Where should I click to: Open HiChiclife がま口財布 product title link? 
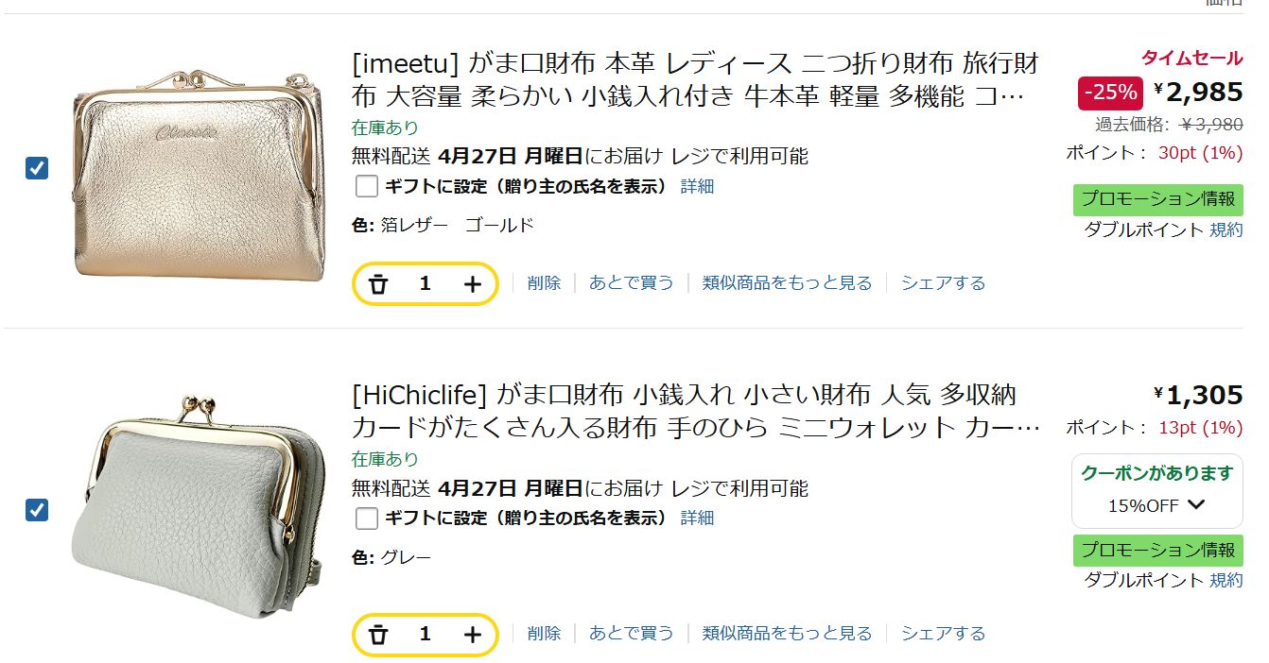coord(695,411)
